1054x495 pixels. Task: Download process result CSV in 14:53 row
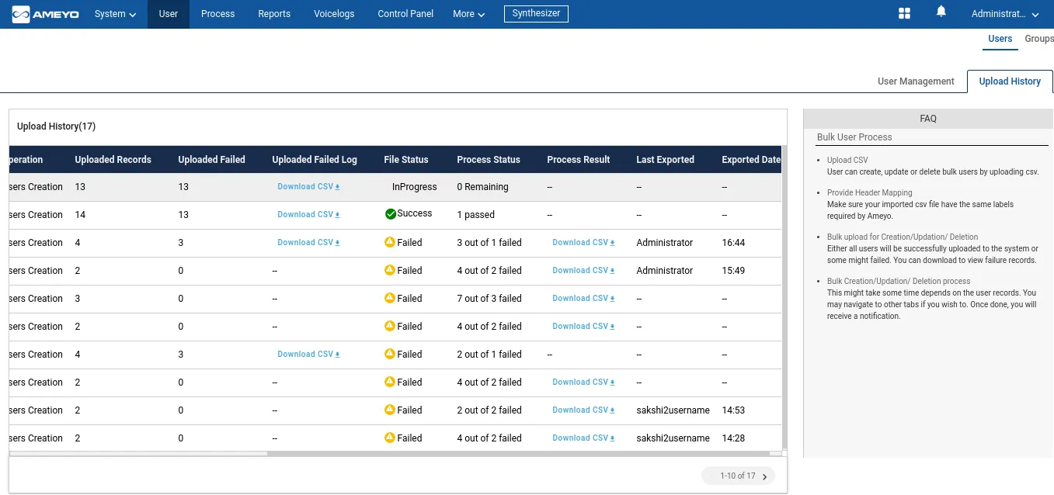tap(583, 410)
